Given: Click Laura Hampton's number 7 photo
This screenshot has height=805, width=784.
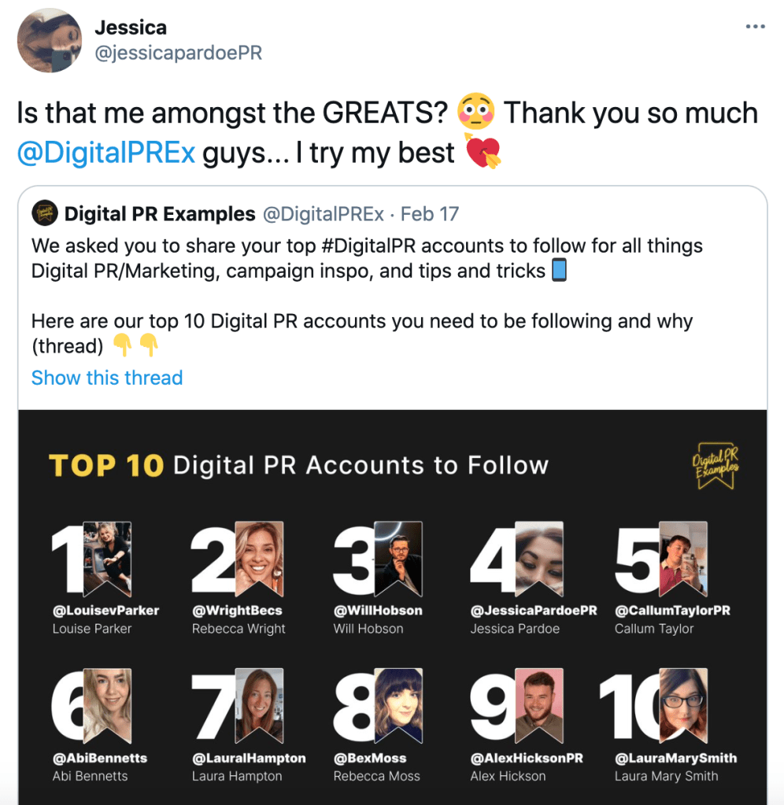Looking at the screenshot, I should (259, 701).
